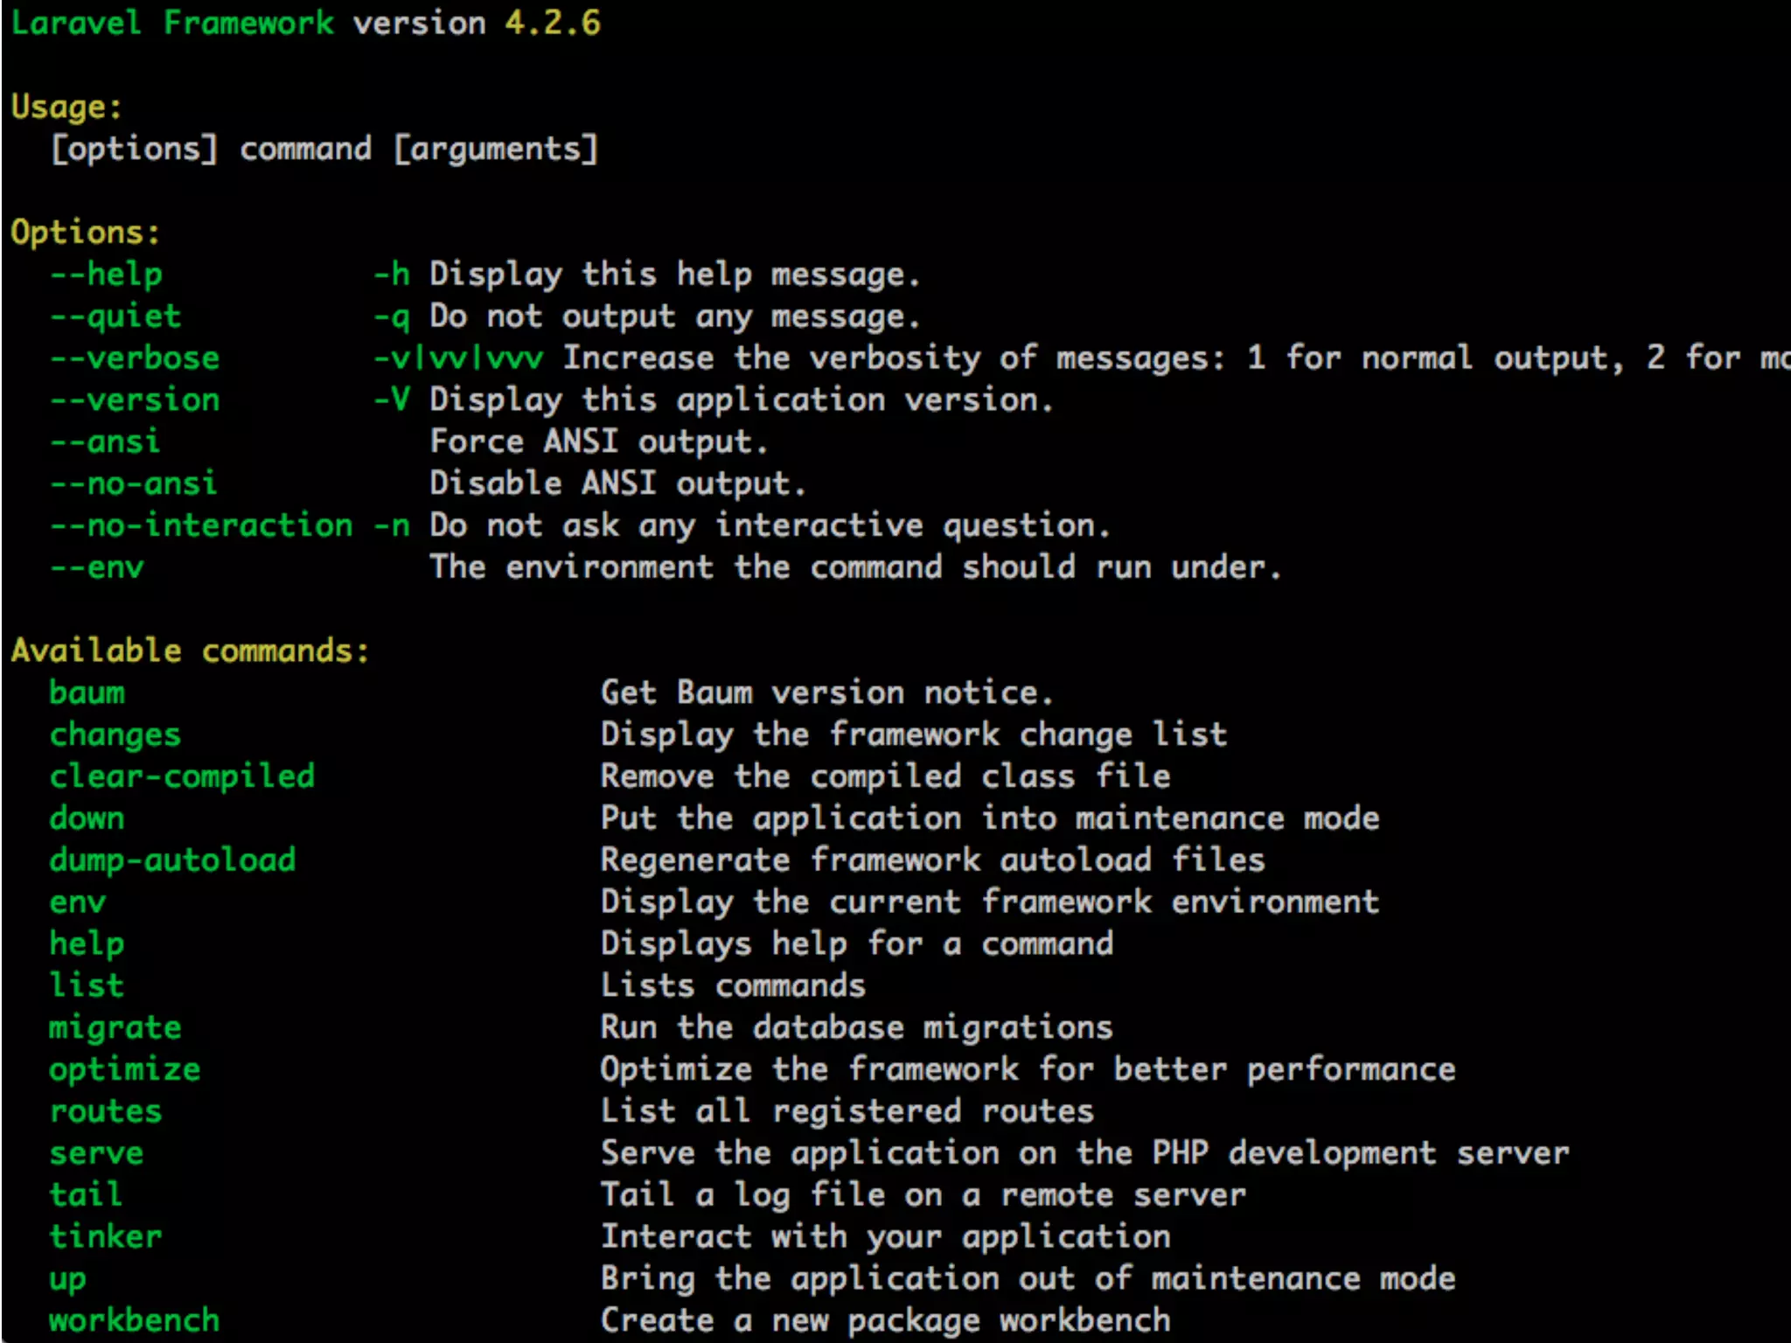The width and height of the screenshot is (1791, 1343).
Task: Click the '[options] command [arguments]' usage line
Action: click(324, 149)
